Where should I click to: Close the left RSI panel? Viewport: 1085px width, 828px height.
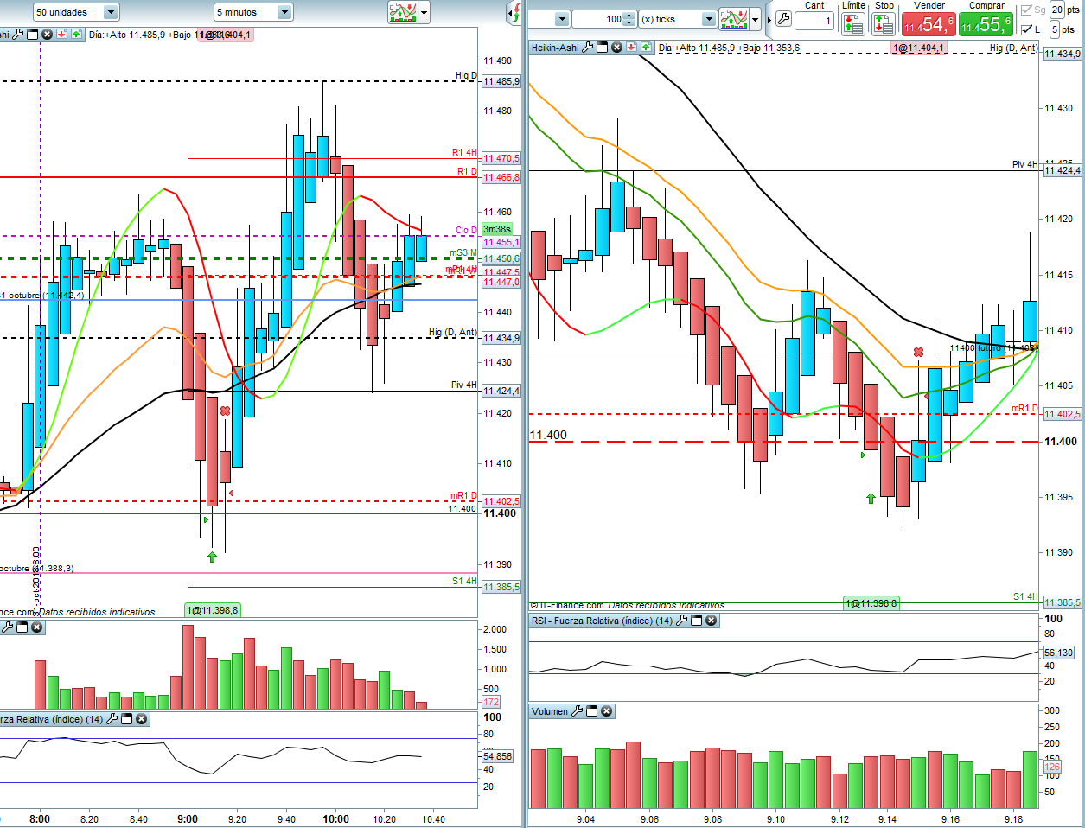tap(141, 719)
